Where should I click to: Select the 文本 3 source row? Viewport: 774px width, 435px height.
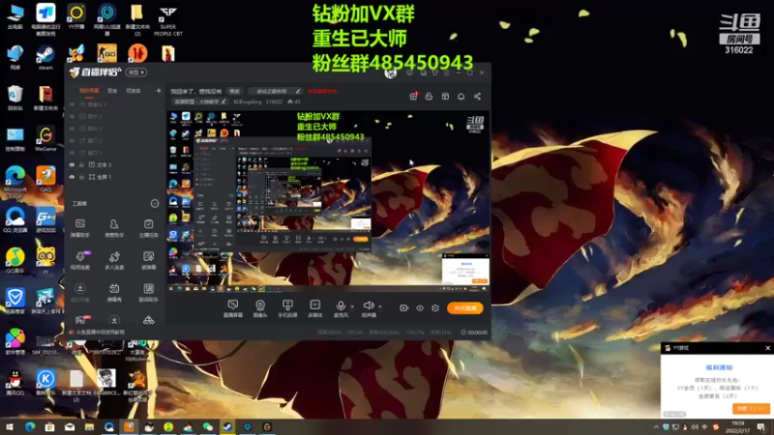point(114,164)
